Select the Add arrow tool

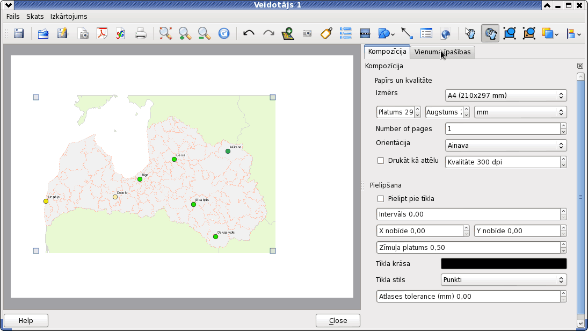[407, 34]
